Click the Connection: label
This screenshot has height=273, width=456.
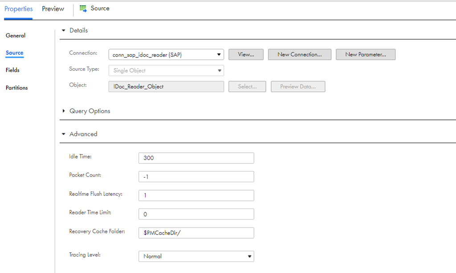(x=83, y=53)
